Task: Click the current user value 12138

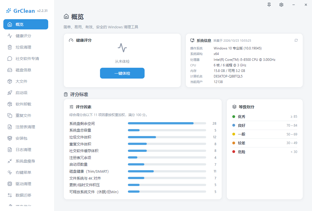Action: coord(218,82)
